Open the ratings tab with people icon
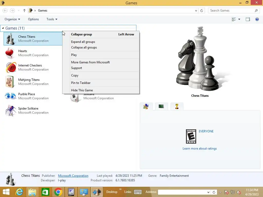263x197 pixels. [146, 106]
